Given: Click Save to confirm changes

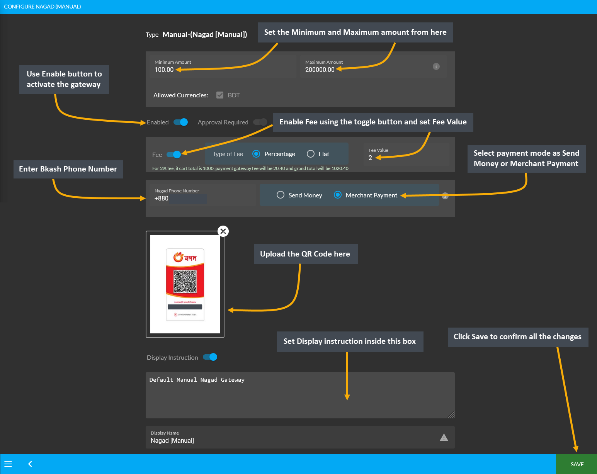Looking at the screenshot, I should pyautogui.click(x=577, y=464).
